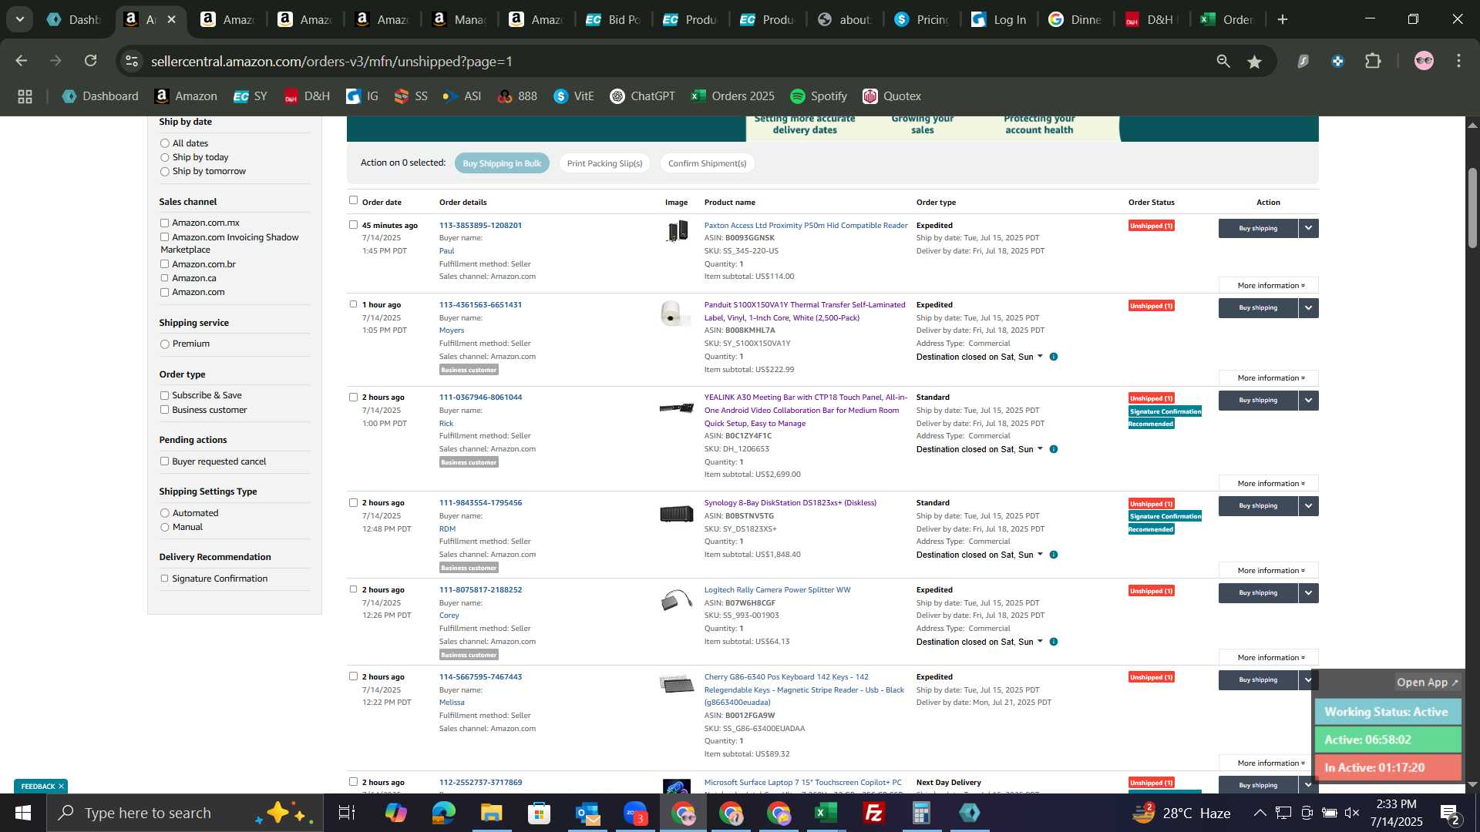Open Buy shipping dropdown arrow for Panduit order
The image size is (1480, 832).
point(1308,307)
